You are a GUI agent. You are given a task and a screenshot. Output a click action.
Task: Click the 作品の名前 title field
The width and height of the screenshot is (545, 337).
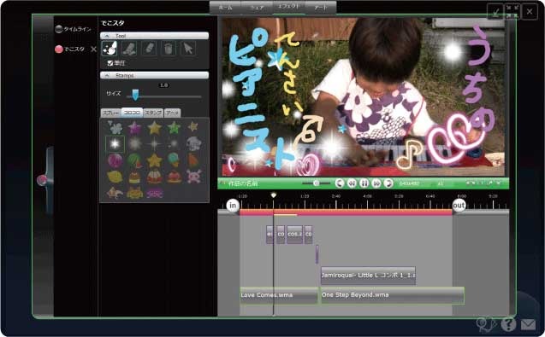click(x=243, y=183)
